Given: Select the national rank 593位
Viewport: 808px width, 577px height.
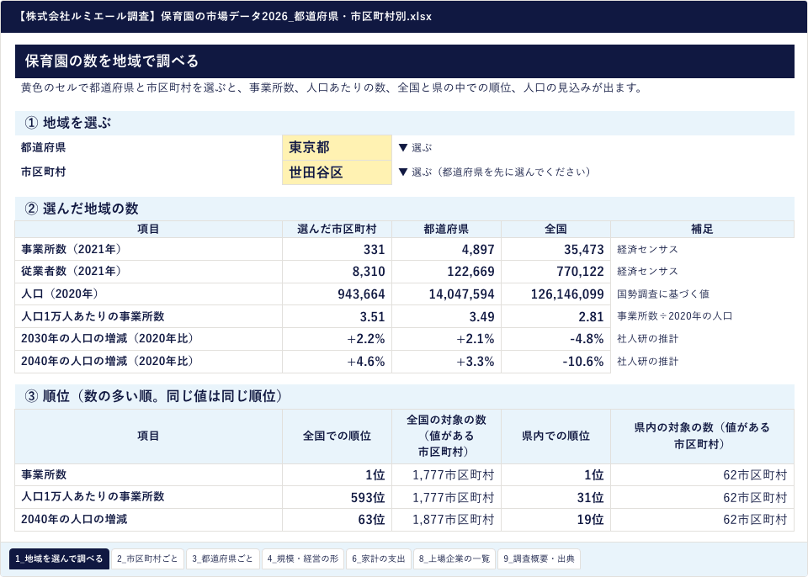Looking at the screenshot, I should point(337,497).
